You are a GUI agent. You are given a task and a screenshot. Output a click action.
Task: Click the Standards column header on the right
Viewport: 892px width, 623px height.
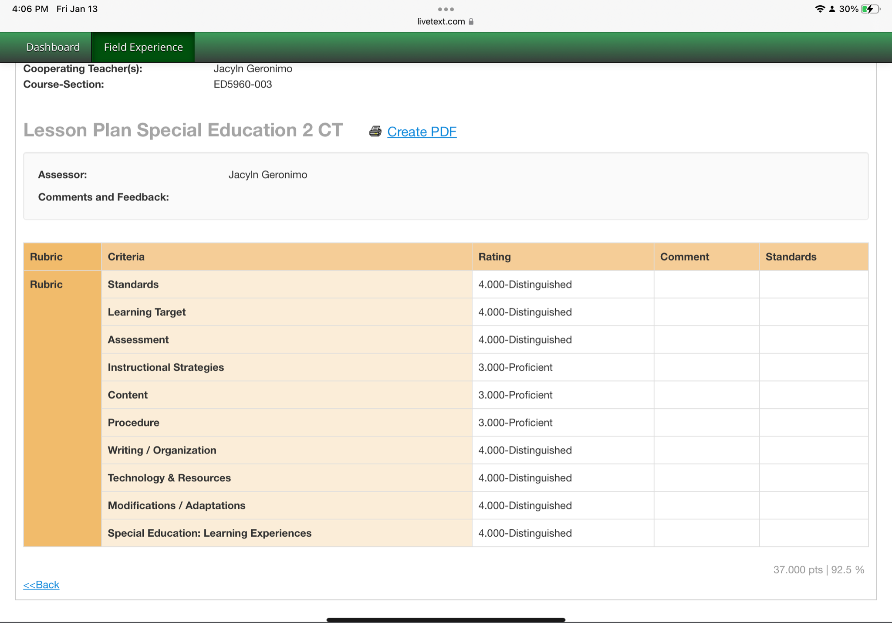791,257
